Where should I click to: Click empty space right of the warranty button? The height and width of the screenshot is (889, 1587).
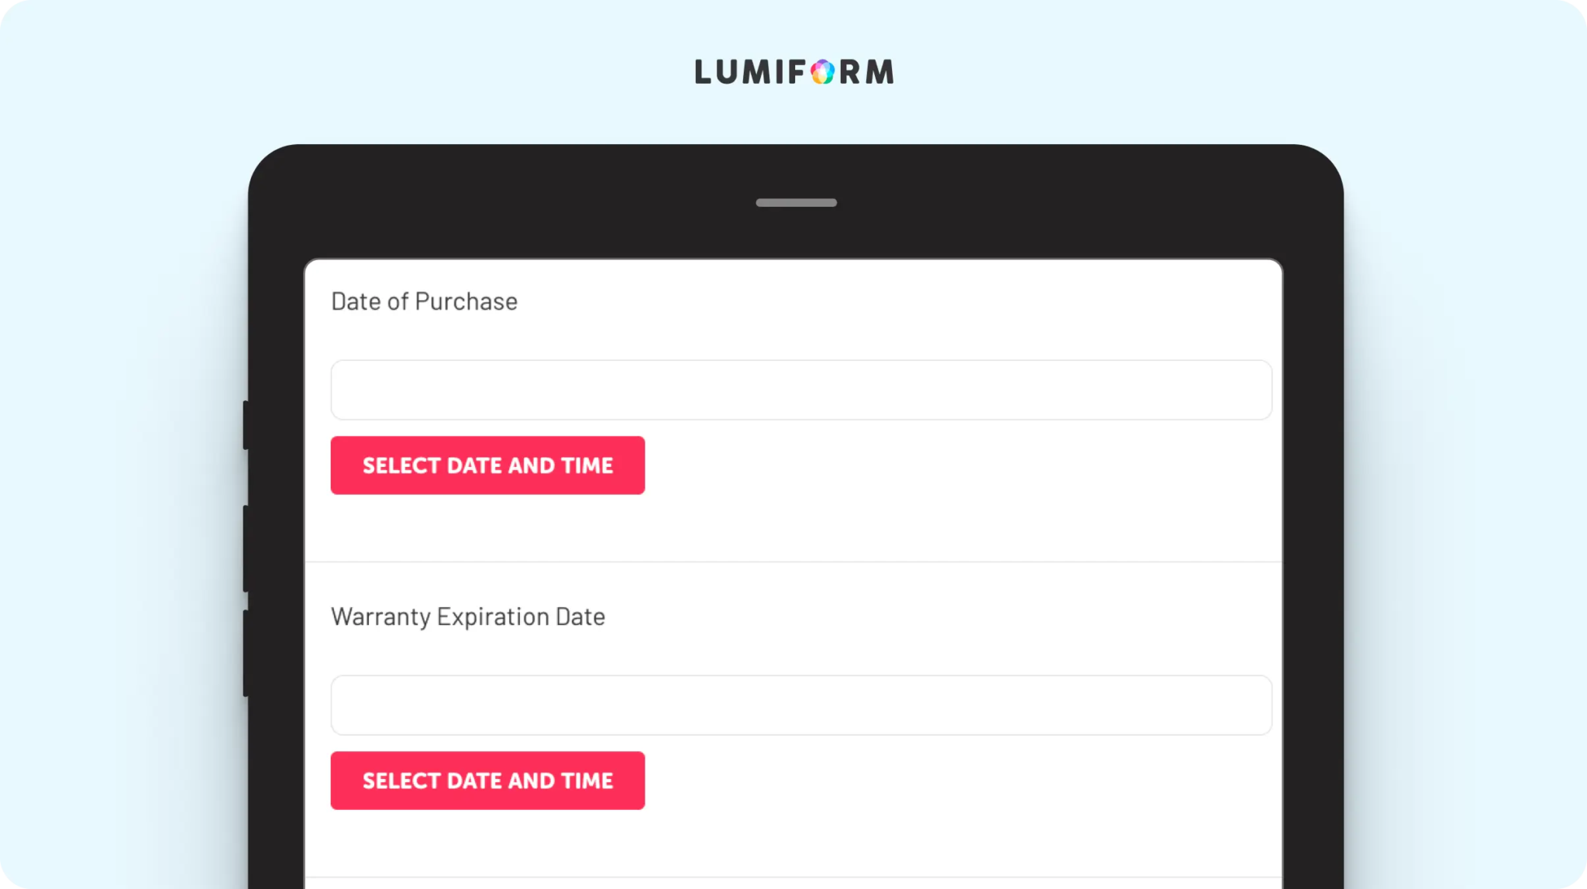pos(961,781)
